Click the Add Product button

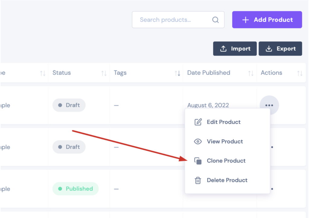pyautogui.click(x=267, y=20)
